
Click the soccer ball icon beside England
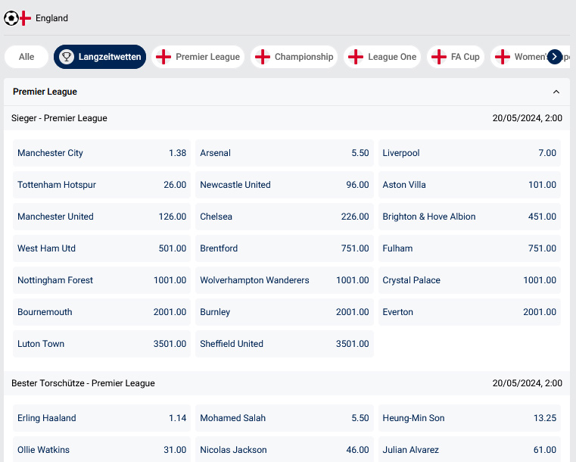point(11,18)
